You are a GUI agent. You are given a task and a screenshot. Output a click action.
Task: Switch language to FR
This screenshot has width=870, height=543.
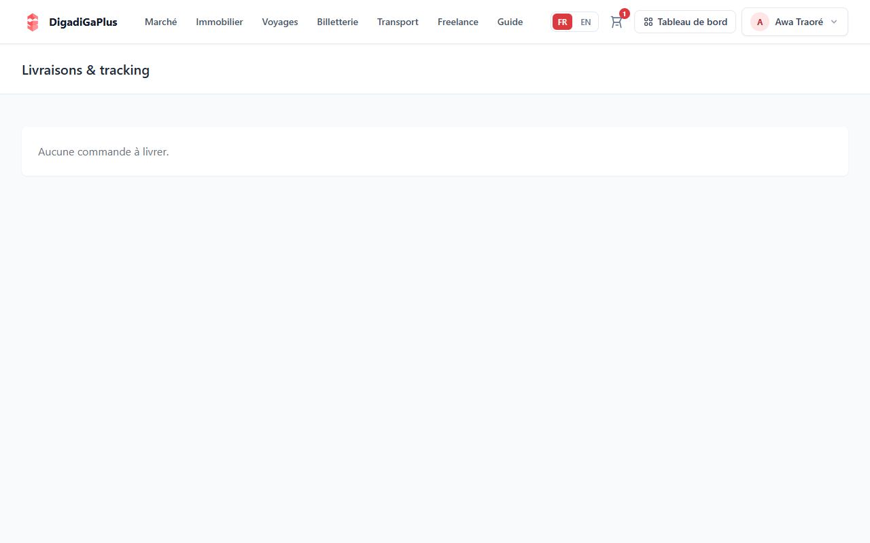(562, 22)
